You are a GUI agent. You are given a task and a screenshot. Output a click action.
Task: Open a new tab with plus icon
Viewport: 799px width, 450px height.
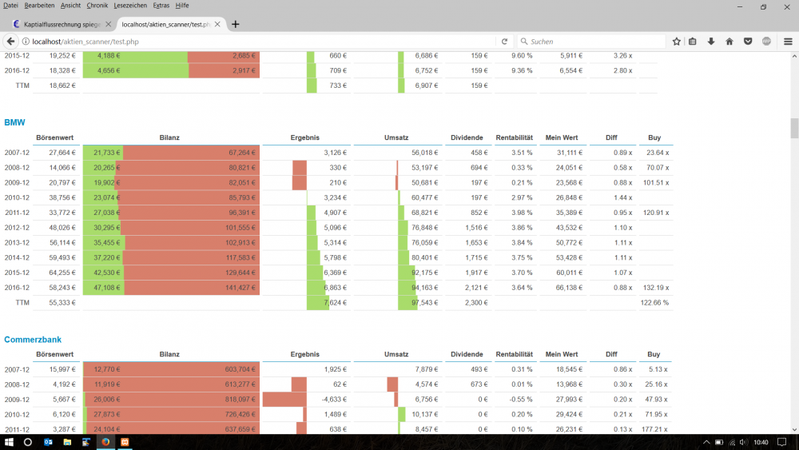pyautogui.click(x=236, y=25)
